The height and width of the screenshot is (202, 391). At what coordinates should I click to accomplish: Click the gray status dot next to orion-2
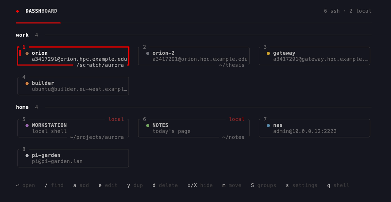point(148,53)
